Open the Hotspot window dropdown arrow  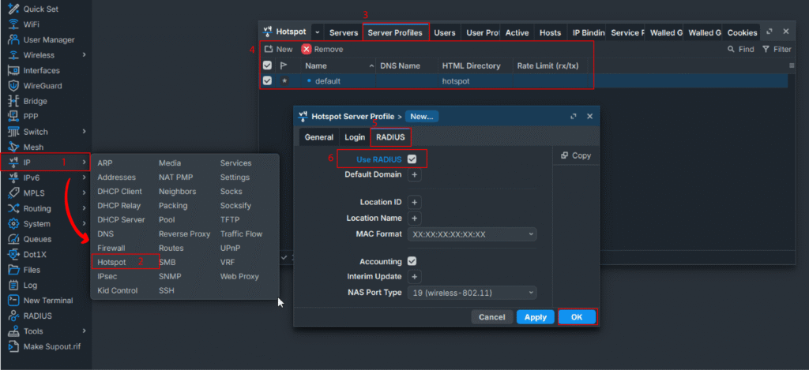coord(318,32)
